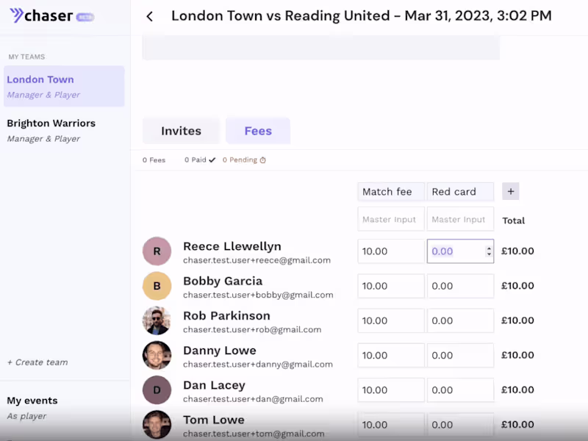Click the Total column heading
Screen dimensions: 588x441
coord(513,220)
